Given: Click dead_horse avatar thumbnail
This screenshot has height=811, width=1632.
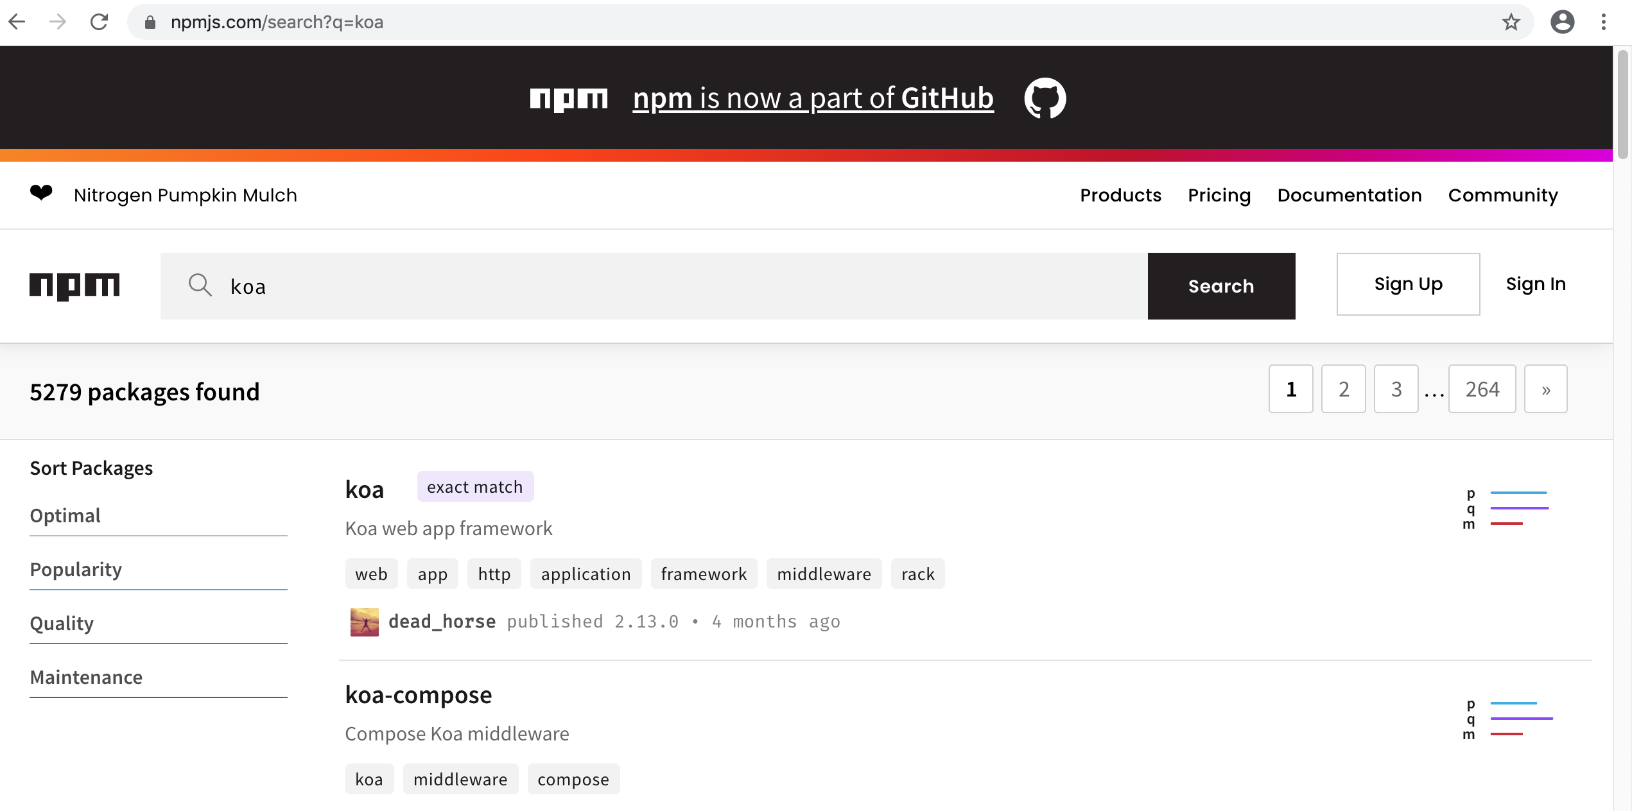Looking at the screenshot, I should 364,622.
